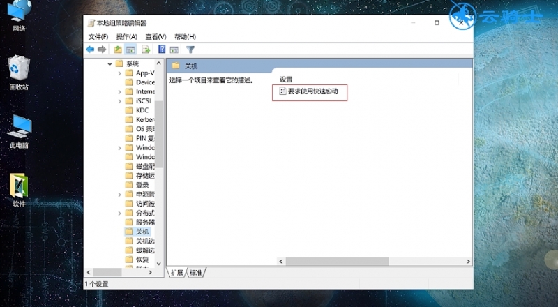Open the 查看(V) menu
558x307 pixels.
(156, 37)
